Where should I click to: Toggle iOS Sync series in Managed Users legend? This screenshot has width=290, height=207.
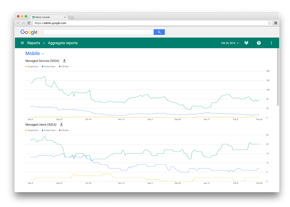pos(64,130)
